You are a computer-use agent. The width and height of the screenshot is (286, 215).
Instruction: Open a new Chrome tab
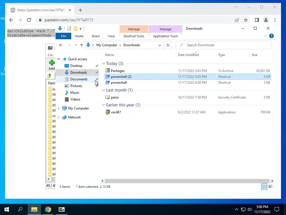click(80, 10)
